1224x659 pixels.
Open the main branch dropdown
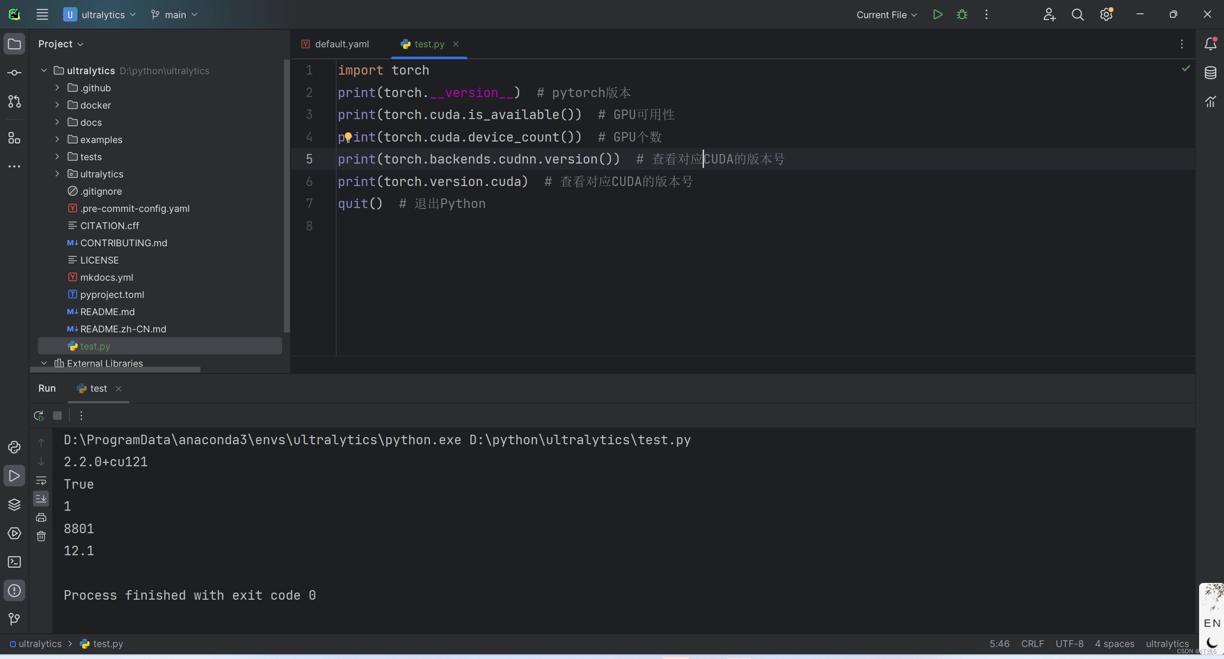(x=174, y=15)
